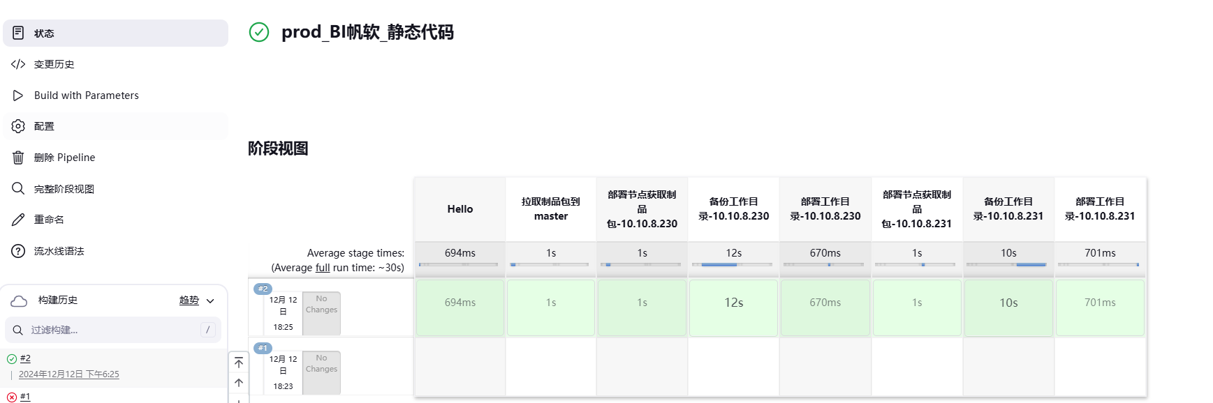
Task: Click the #1 badge in stage view
Action: pos(263,348)
